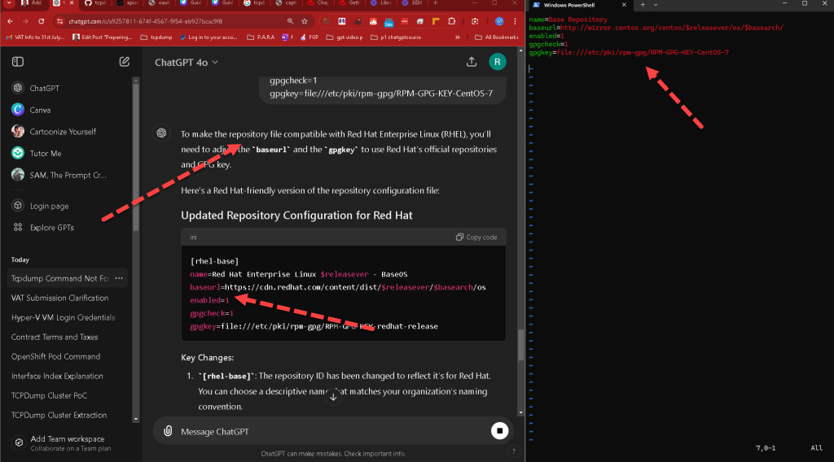
Task: Reload the browser page
Action: coord(41,21)
